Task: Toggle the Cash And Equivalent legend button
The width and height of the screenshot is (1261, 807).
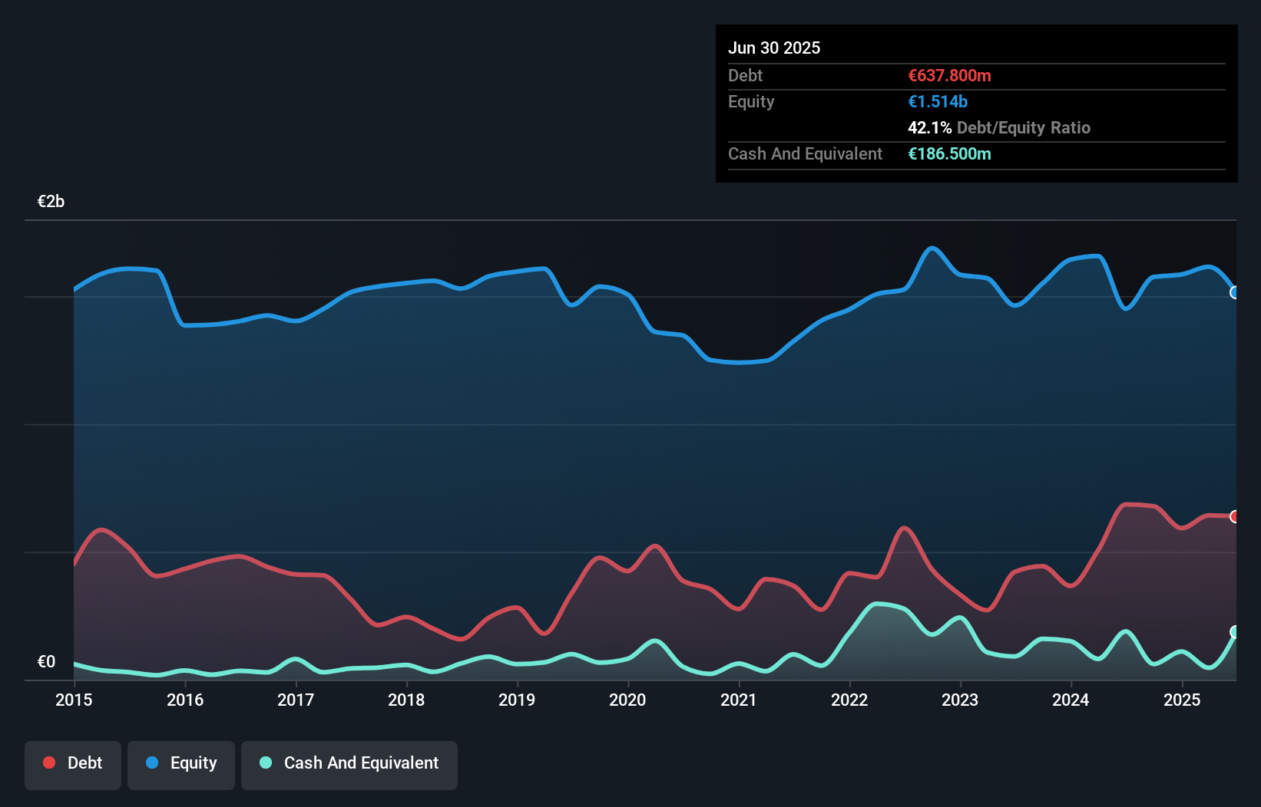Action: coord(349,763)
